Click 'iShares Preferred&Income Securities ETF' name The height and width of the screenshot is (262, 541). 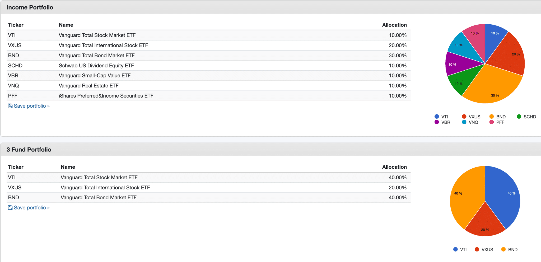coord(106,96)
